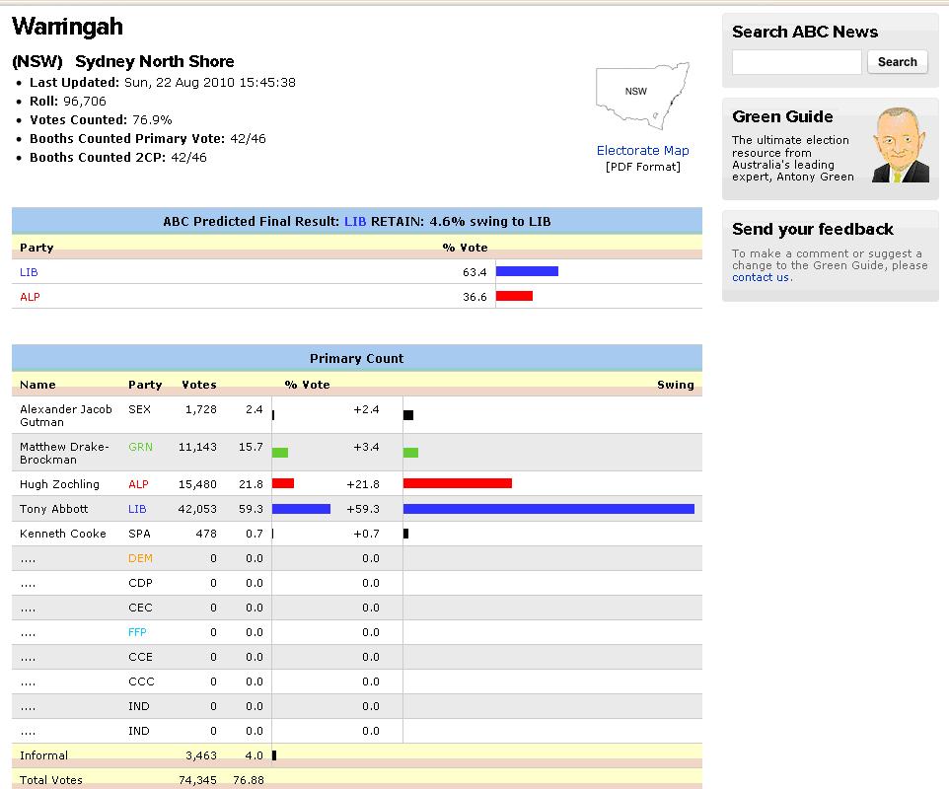
Task: Click the FFP party link
Action: pos(137,632)
